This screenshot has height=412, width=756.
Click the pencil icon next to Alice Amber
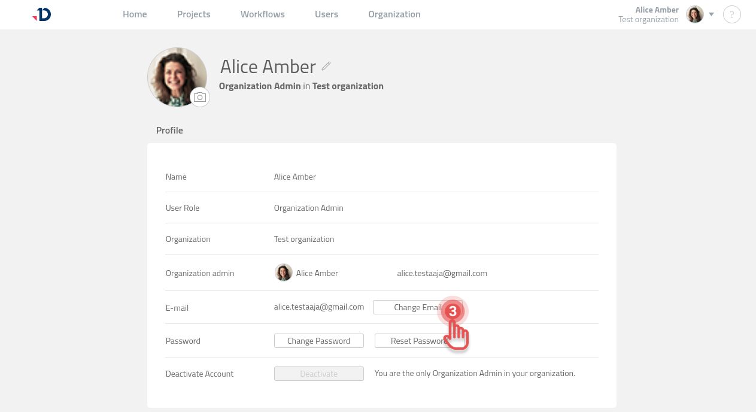[326, 66]
